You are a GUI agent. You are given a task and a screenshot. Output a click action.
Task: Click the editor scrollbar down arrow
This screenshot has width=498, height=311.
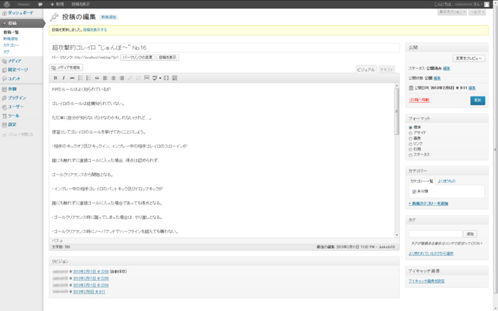coord(397,235)
